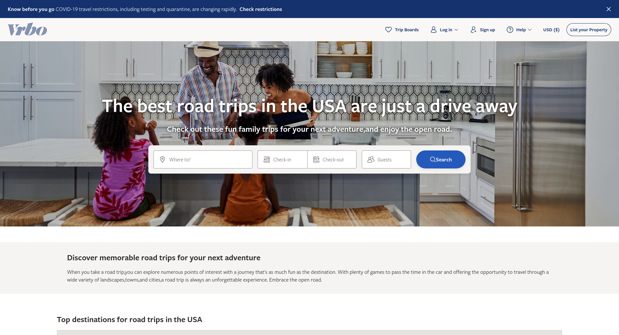Click the Sign up user-plus icon
Image resolution: width=619 pixels, height=335 pixels.
click(x=473, y=30)
